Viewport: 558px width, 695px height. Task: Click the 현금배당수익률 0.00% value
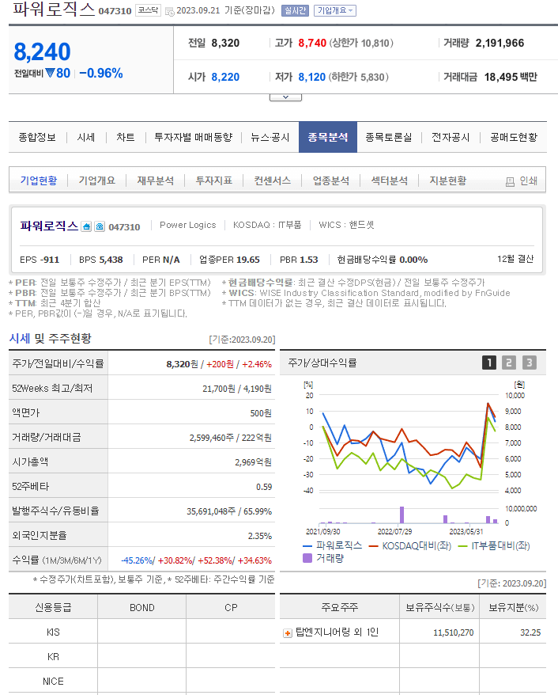[413, 260]
